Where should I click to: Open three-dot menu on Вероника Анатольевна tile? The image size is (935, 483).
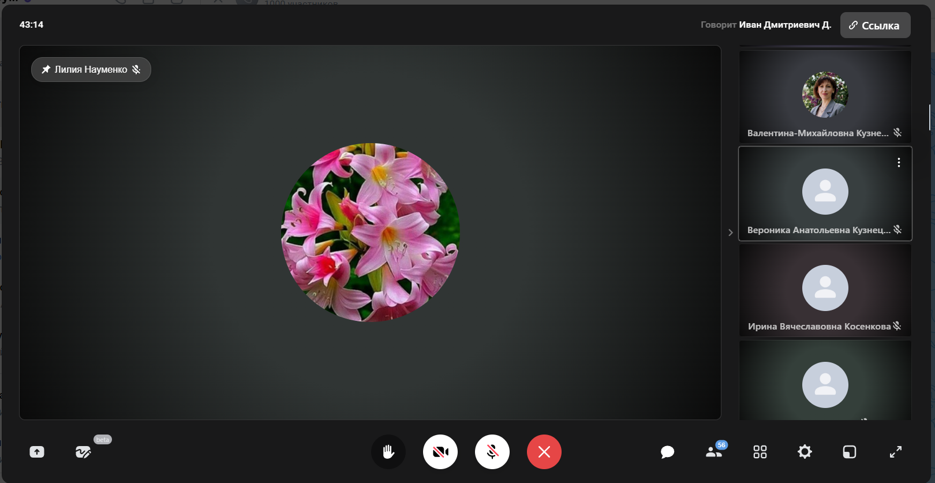[899, 163]
